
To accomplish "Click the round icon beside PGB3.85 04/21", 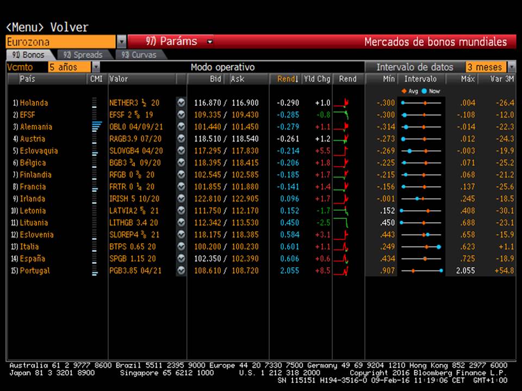I will point(181,270).
